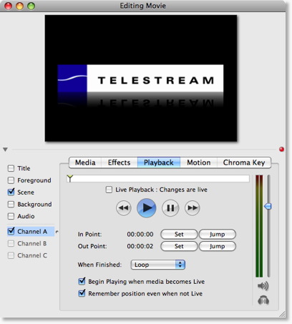
Task: Switch to the Motion tab
Action: (x=198, y=162)
